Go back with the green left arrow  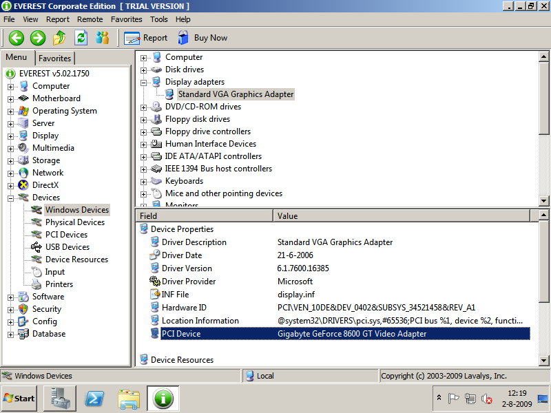pos(16,38)
